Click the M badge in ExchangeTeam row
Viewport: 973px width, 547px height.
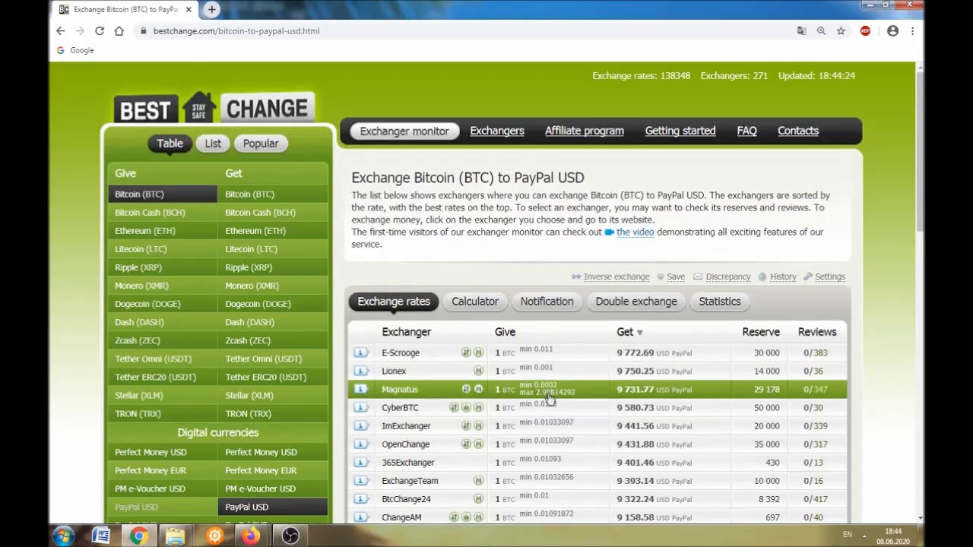(478, 480)
